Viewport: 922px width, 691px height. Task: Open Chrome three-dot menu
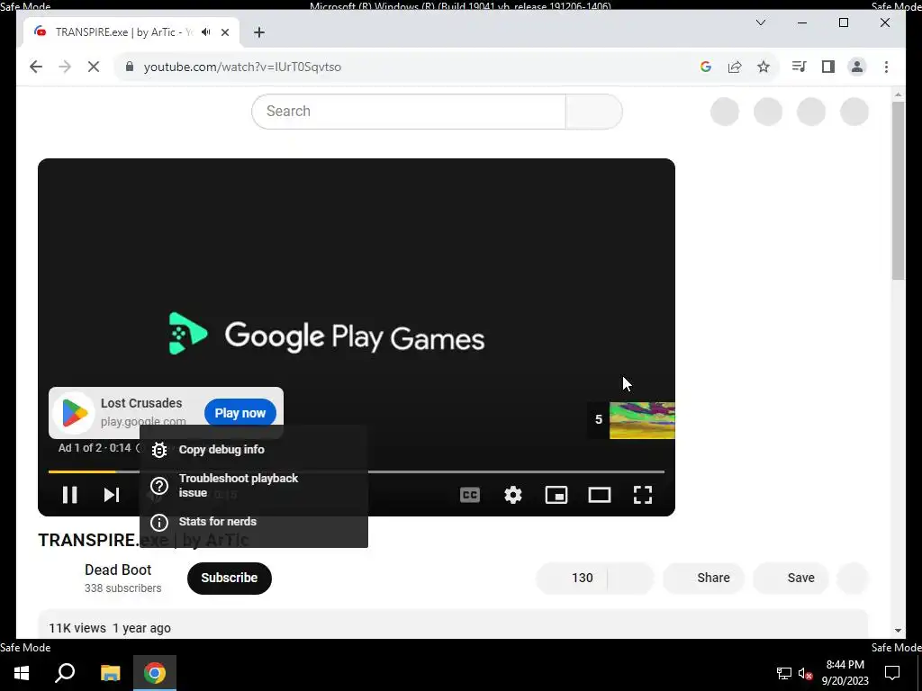[x=886, y=67]
